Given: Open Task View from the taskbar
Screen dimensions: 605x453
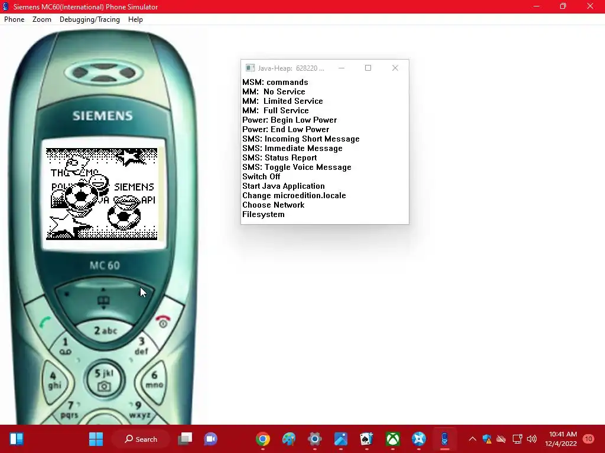Looking at the screenshot, I should pos(185,439).
